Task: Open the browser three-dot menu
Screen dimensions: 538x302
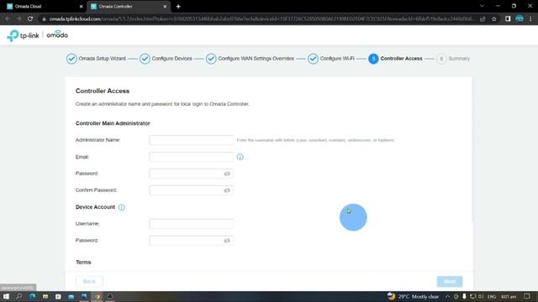Action: [530, 18]
